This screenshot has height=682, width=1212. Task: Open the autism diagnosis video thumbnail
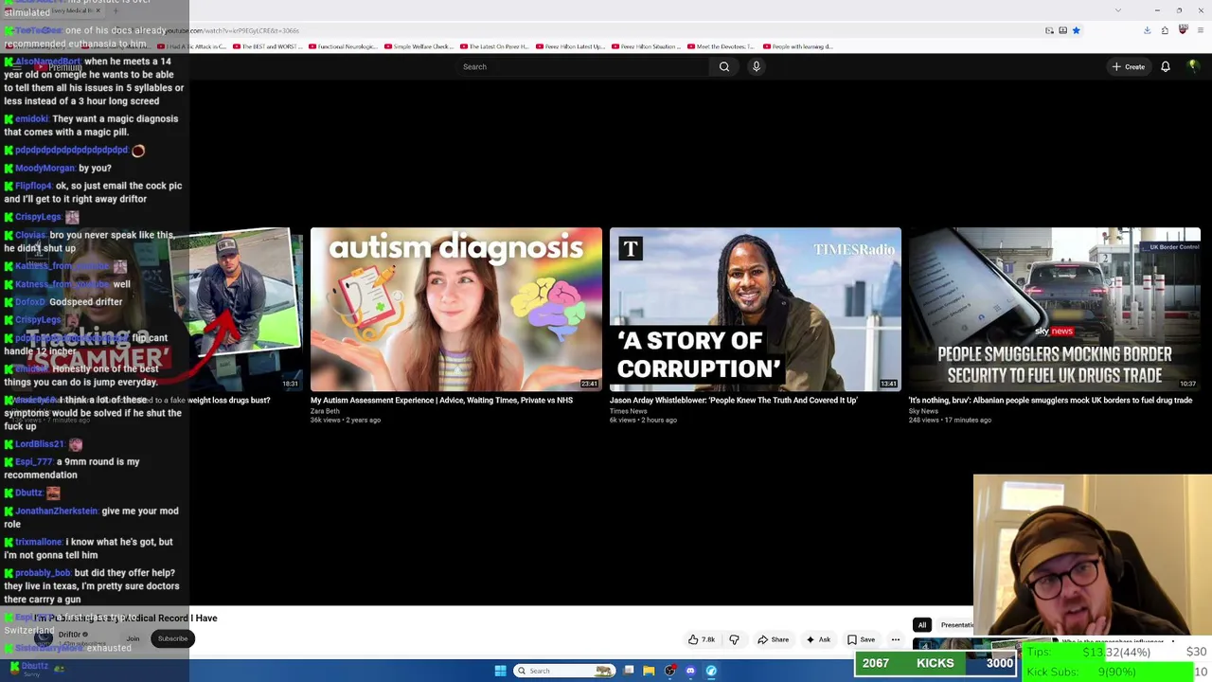[456, 309]
